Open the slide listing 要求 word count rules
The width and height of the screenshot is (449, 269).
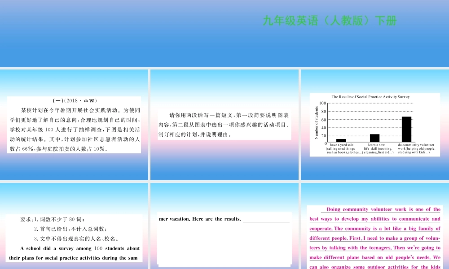point(74,226)
